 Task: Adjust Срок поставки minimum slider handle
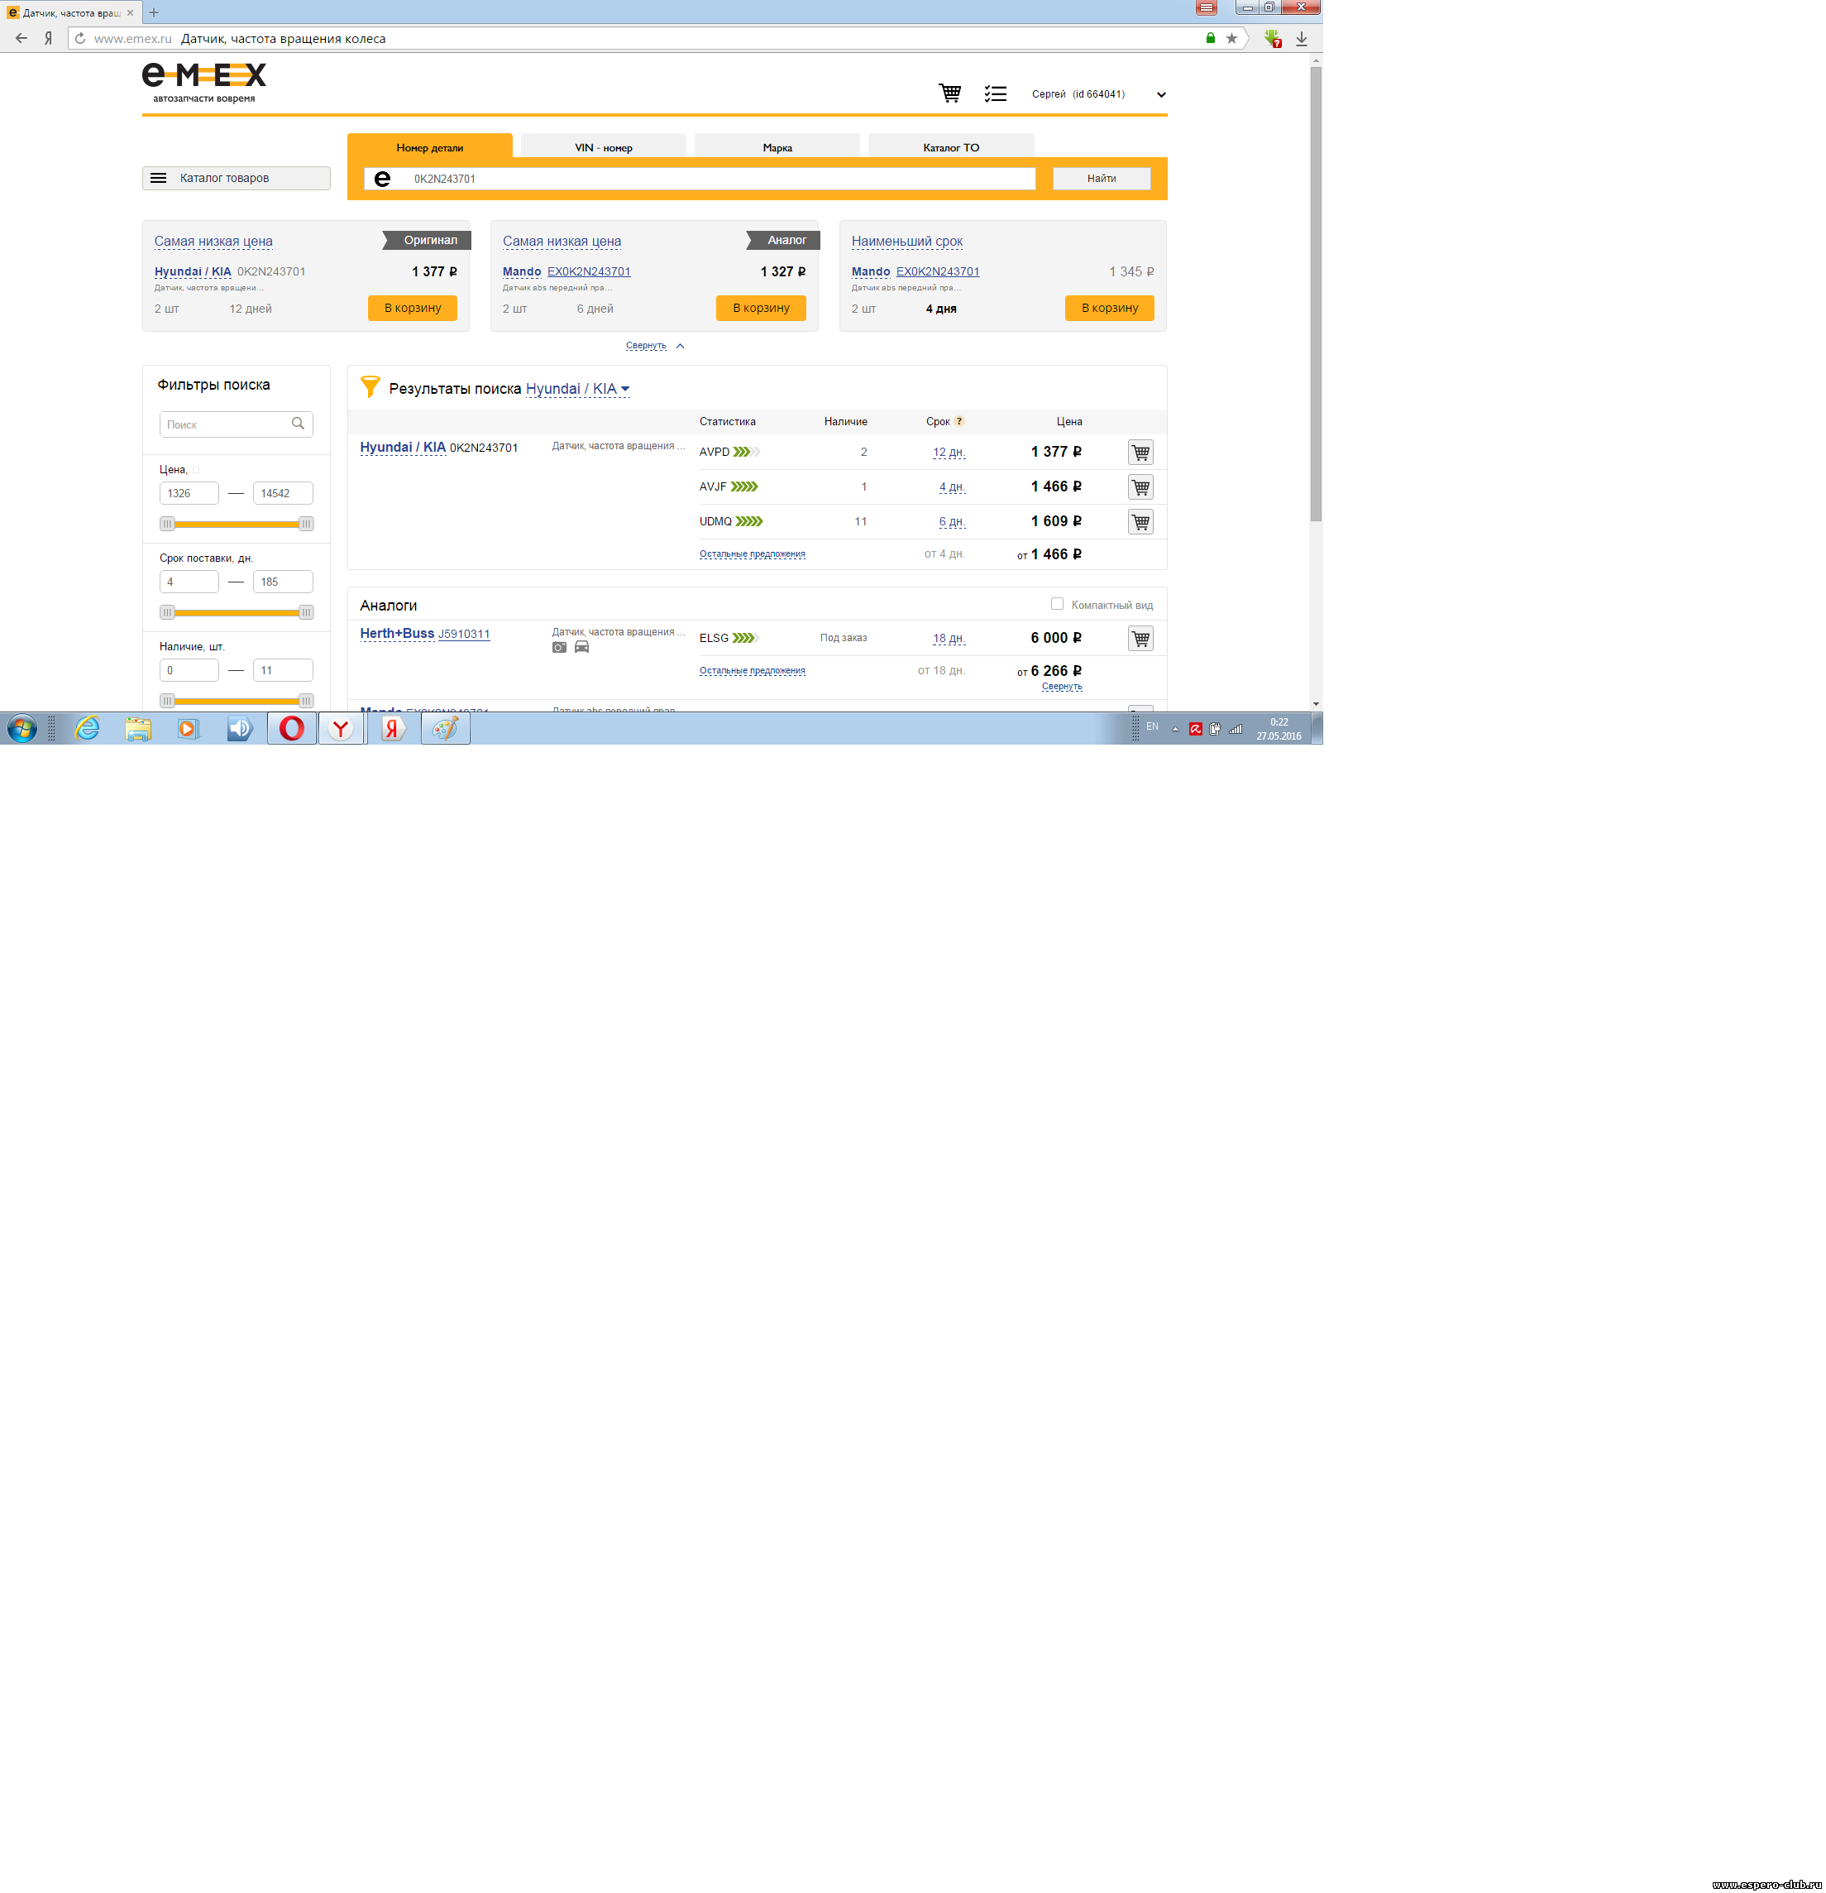coord(167,612)
